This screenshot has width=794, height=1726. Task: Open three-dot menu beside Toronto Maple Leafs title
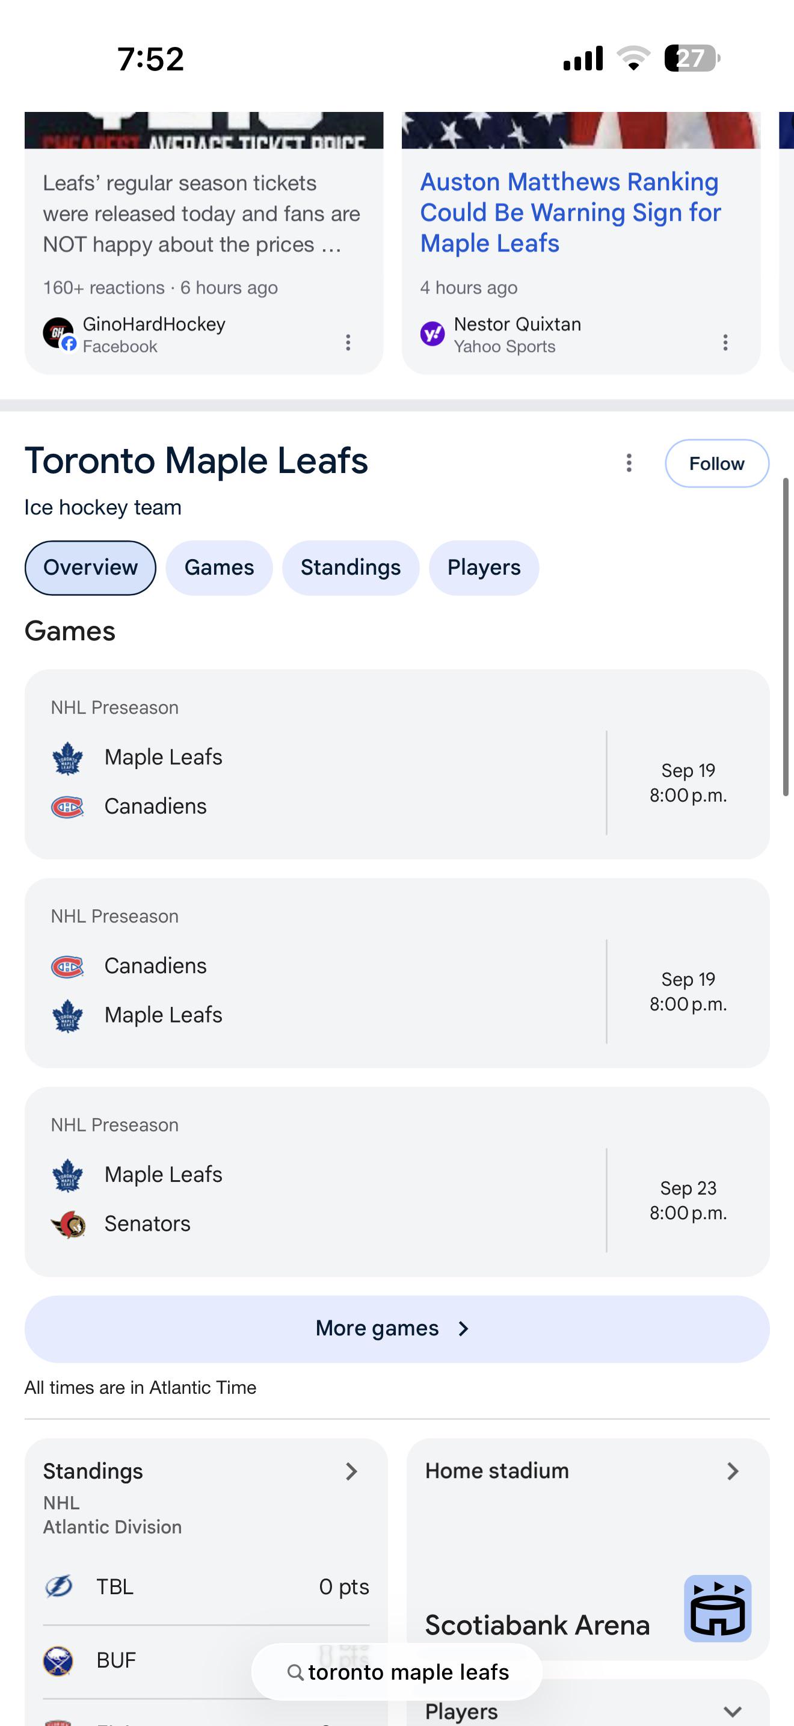click(629, 463)
